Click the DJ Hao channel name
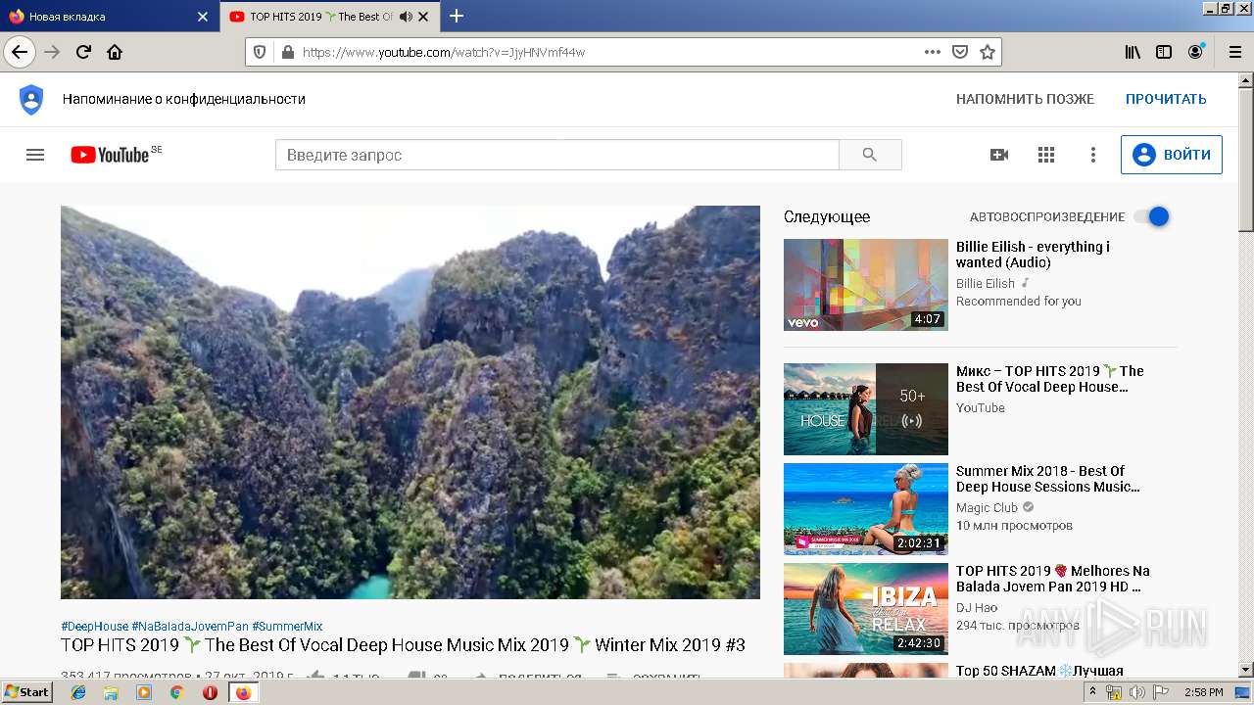 (977, 608)
